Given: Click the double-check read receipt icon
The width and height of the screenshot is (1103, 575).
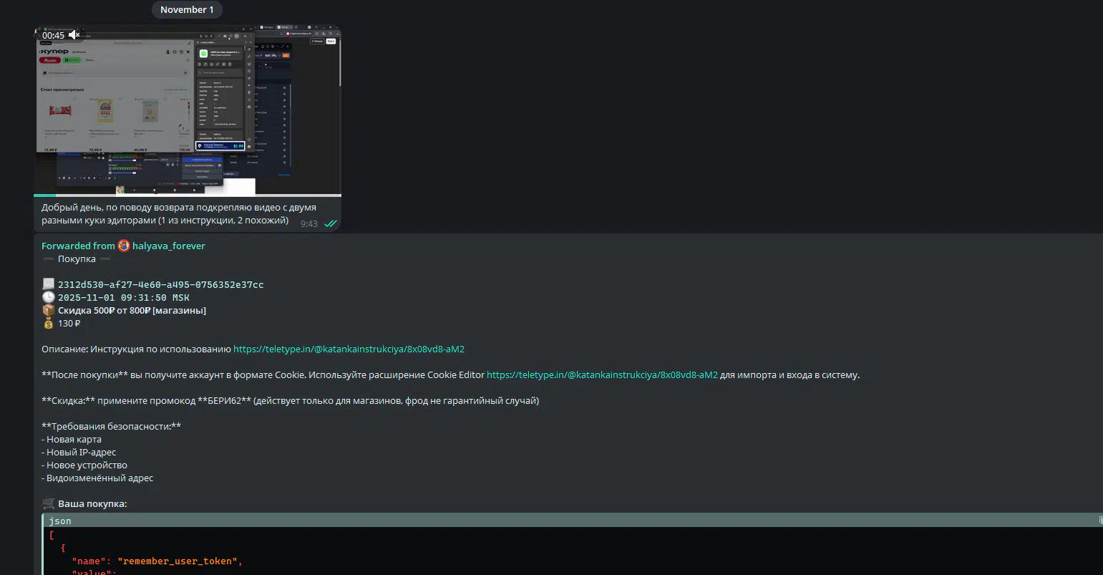Looking at the screenshot, I should point(330,223).
